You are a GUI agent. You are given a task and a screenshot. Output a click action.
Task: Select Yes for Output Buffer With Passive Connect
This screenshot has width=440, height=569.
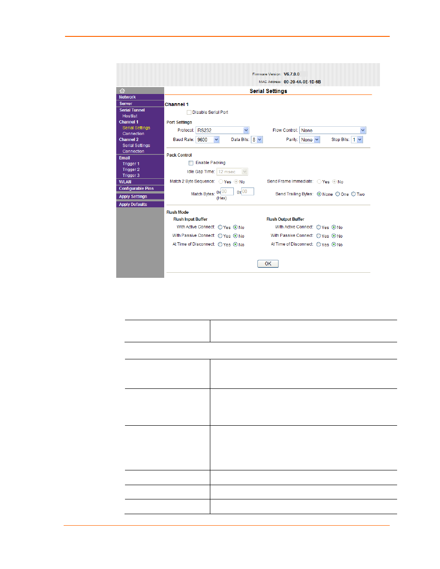tap(319, 236)
